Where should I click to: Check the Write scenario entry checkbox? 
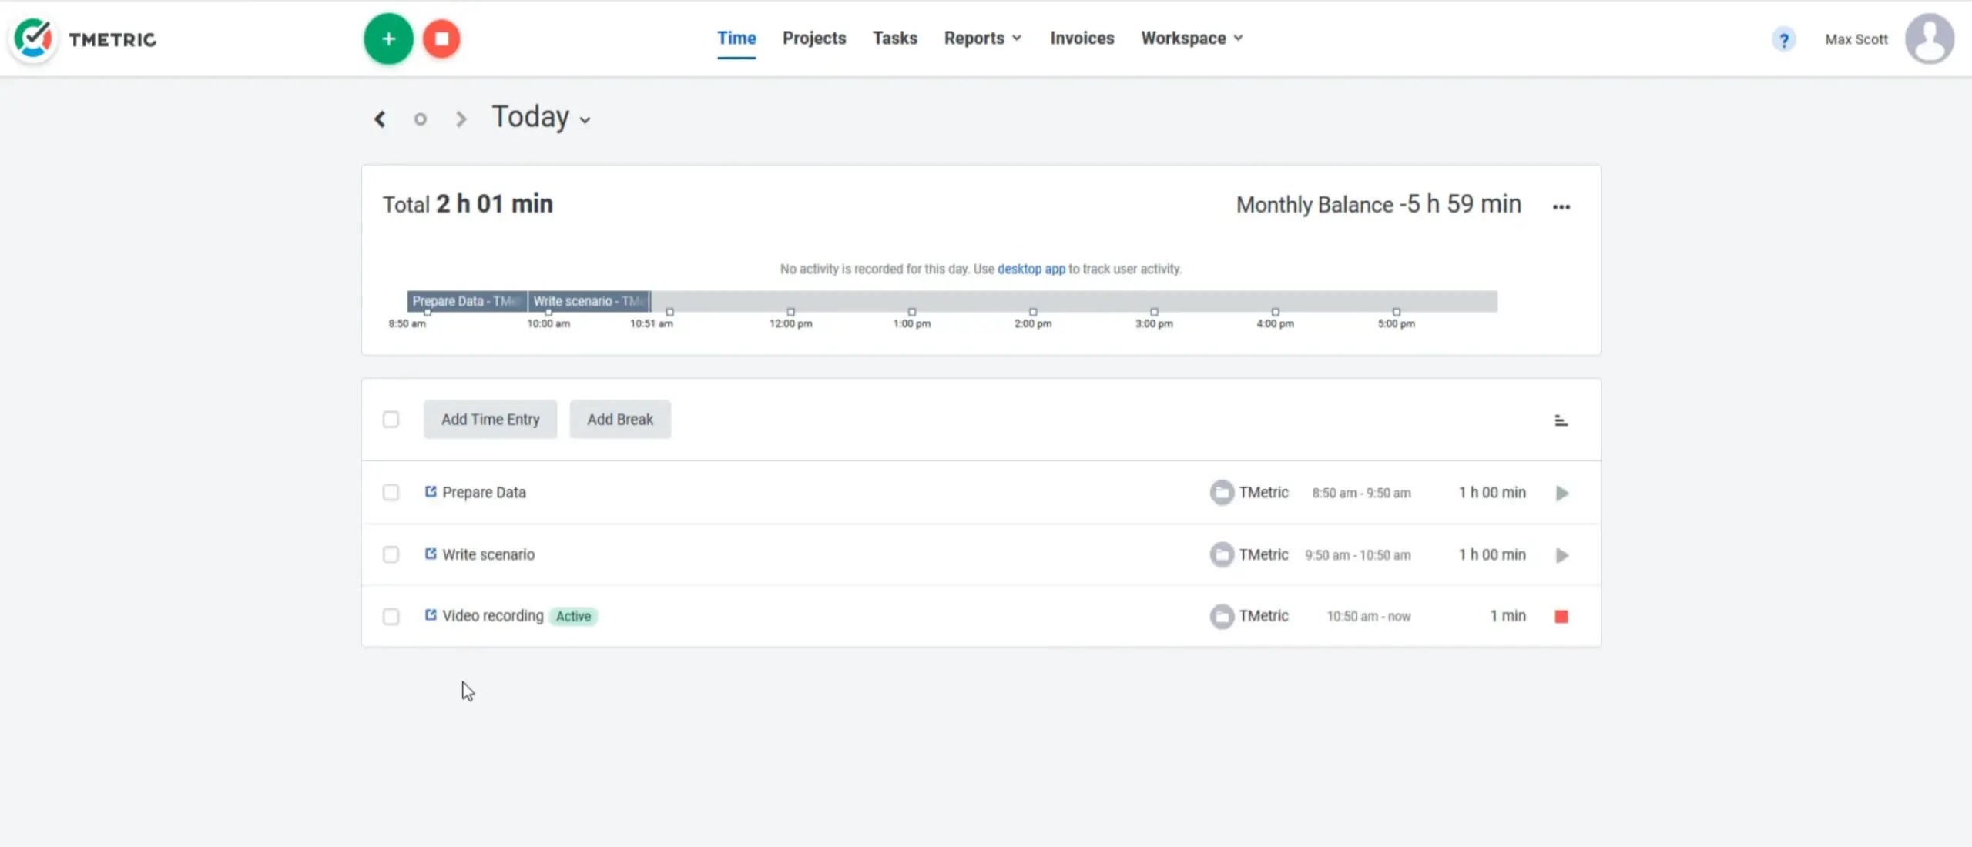[x=391, y=554]
